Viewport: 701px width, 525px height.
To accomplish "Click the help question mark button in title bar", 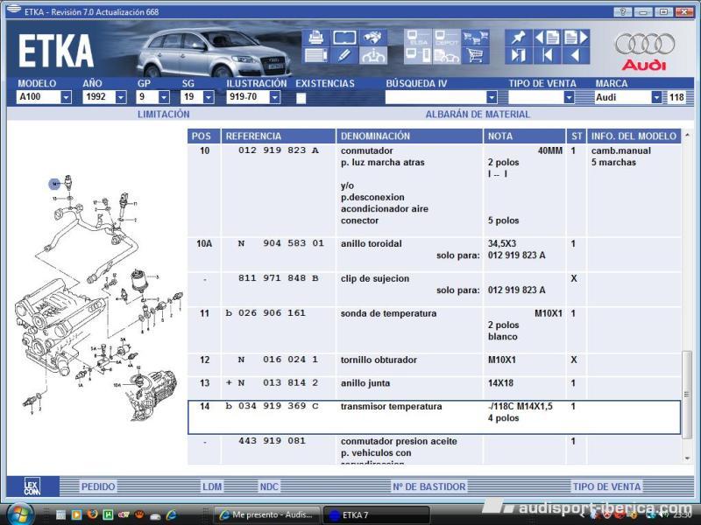I will pyautogui.click(x=623, y=12).
